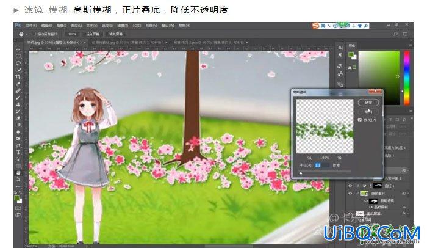This screenshot has height=248, width=427.
Task: Select the Lasso tool
Action: point(18,63)
